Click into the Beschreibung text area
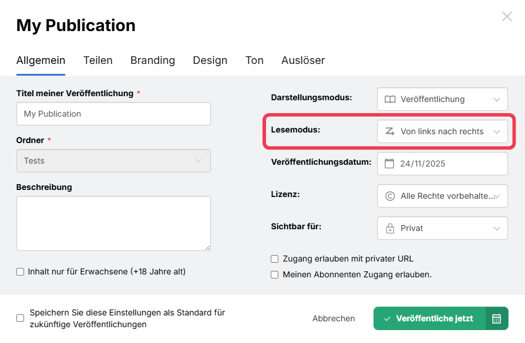This screenshot has width=525, height=343. (x=113, y=223)
